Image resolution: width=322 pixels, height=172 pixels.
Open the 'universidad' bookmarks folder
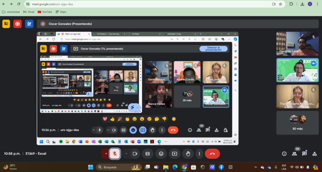11,12
